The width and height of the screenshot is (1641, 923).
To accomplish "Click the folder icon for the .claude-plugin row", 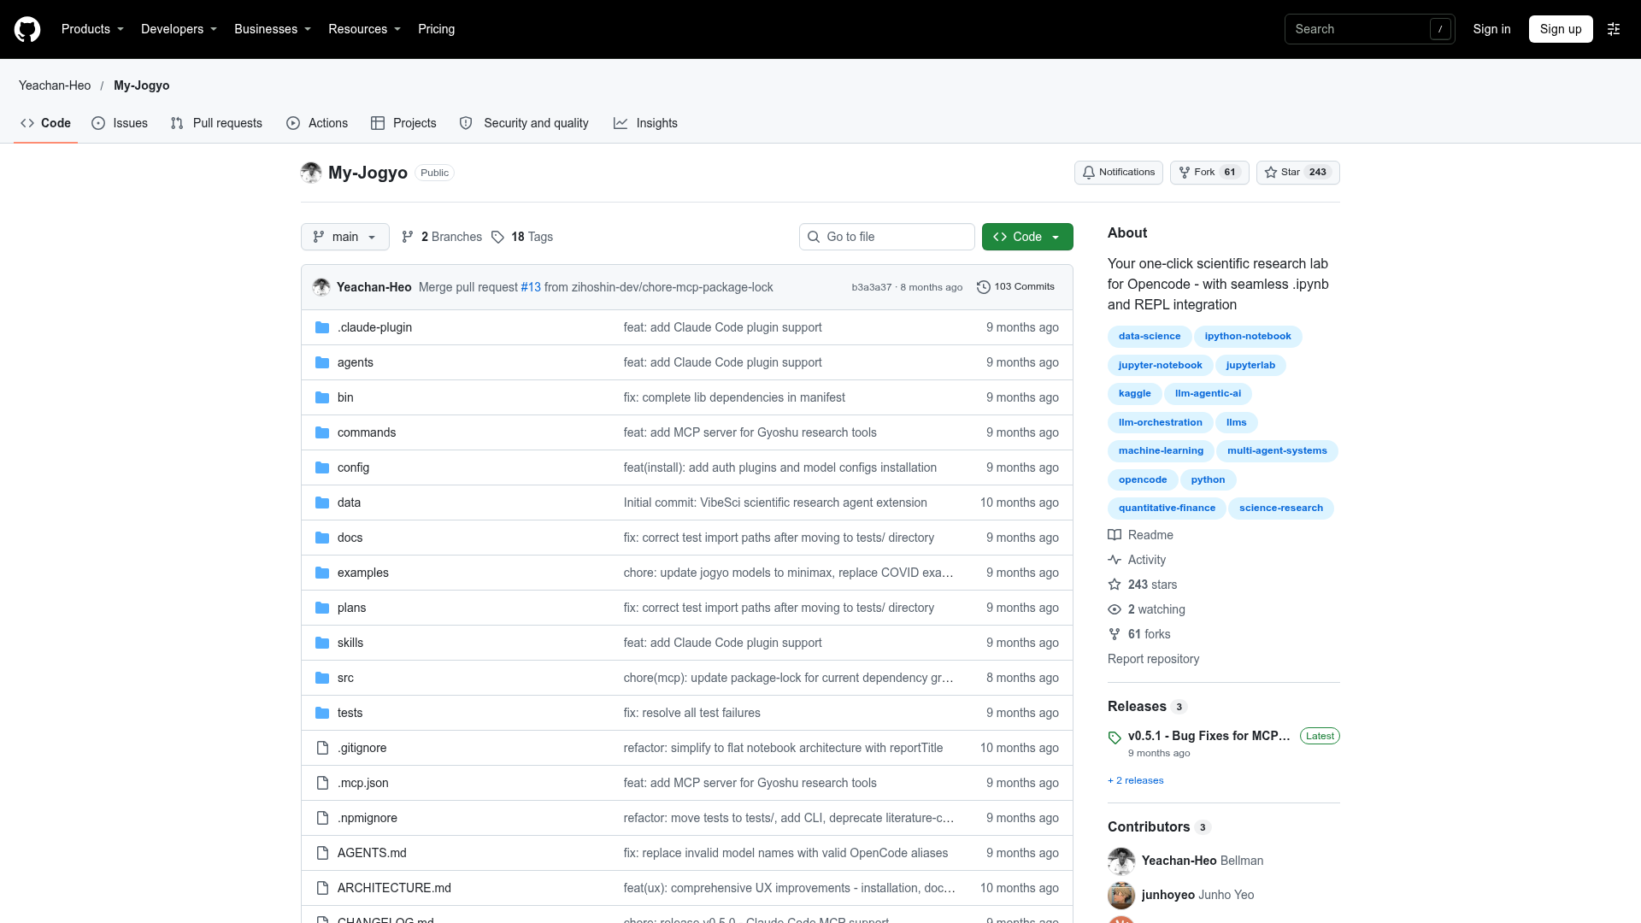I will 322,327.
